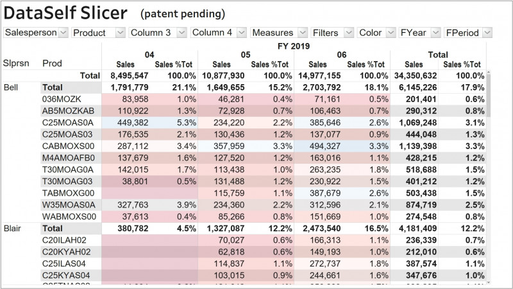513x289 pixels.
Task: Select product C25MOAS0A row label
Action: click(x=68, y=123)
